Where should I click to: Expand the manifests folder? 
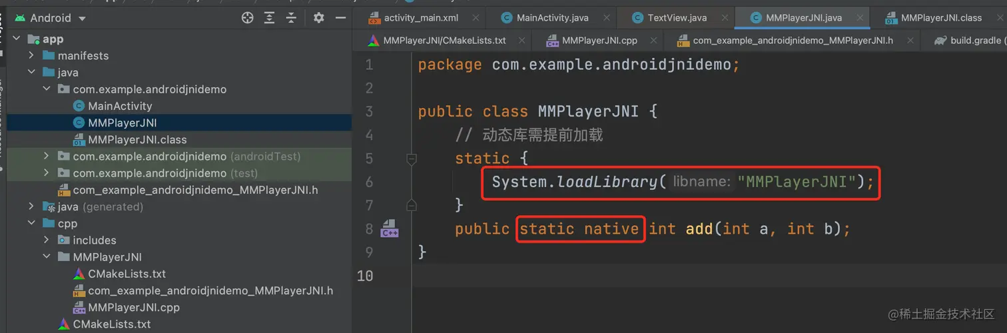point(31,56)
